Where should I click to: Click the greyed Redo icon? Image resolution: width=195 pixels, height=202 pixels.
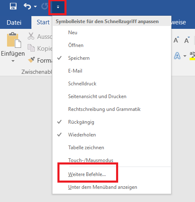click(x=45, y=7)
